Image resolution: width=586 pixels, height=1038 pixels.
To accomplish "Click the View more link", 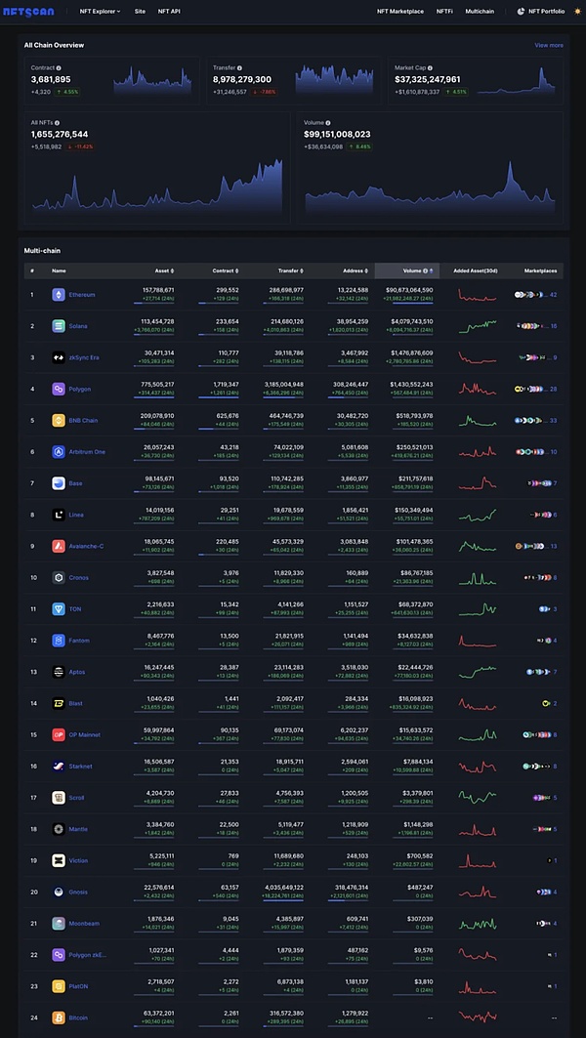I will click(x=548, y=45).
